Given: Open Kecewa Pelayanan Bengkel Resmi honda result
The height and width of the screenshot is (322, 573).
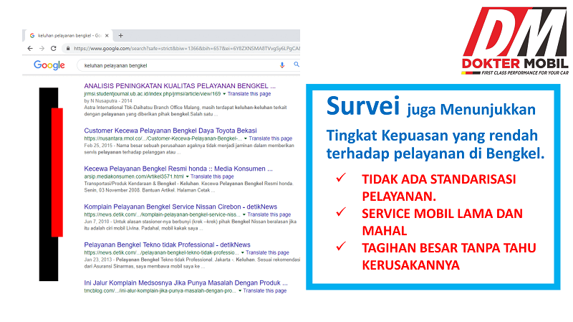Looking at the screenshot, I should 178,169.
